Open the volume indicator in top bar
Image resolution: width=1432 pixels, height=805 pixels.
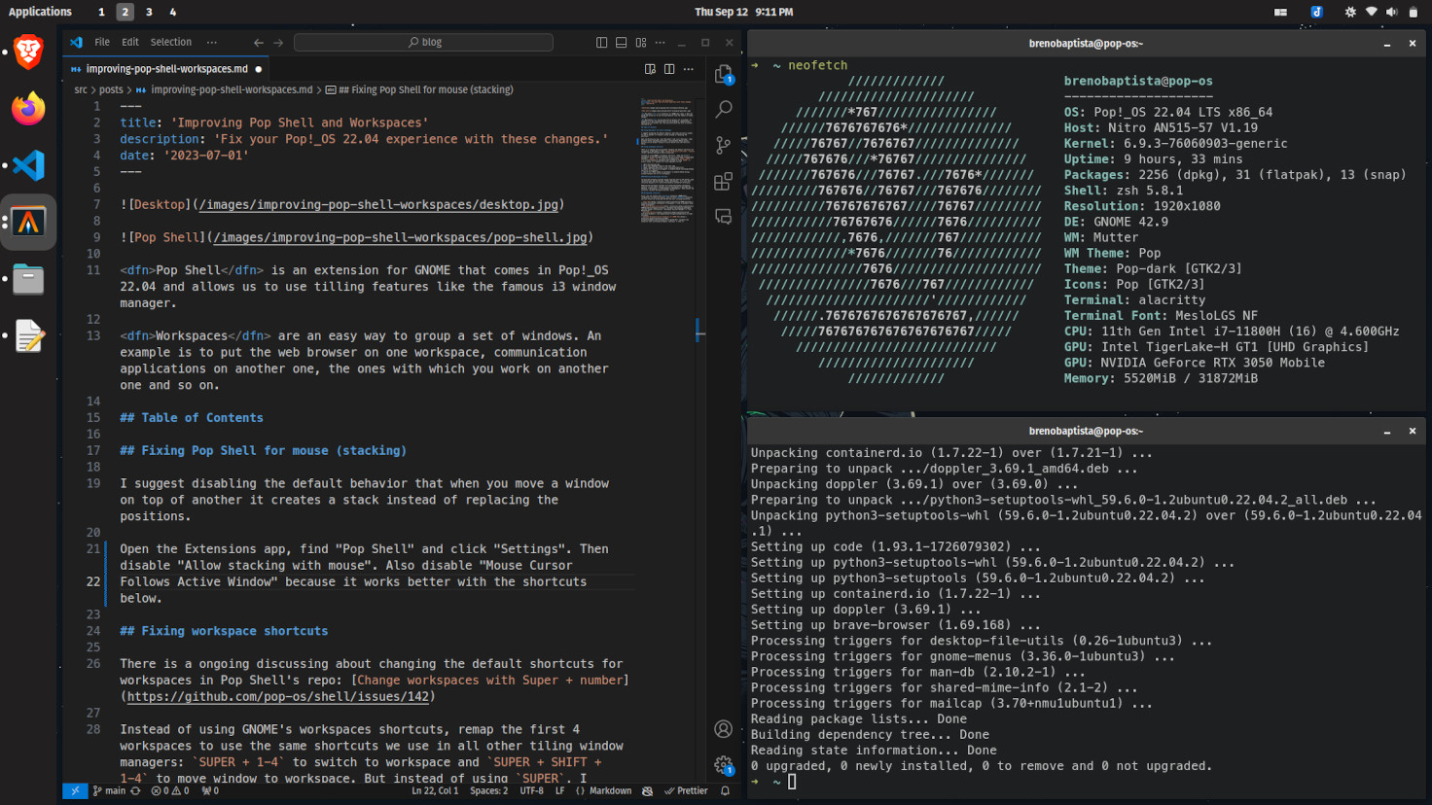(1391, 12)
